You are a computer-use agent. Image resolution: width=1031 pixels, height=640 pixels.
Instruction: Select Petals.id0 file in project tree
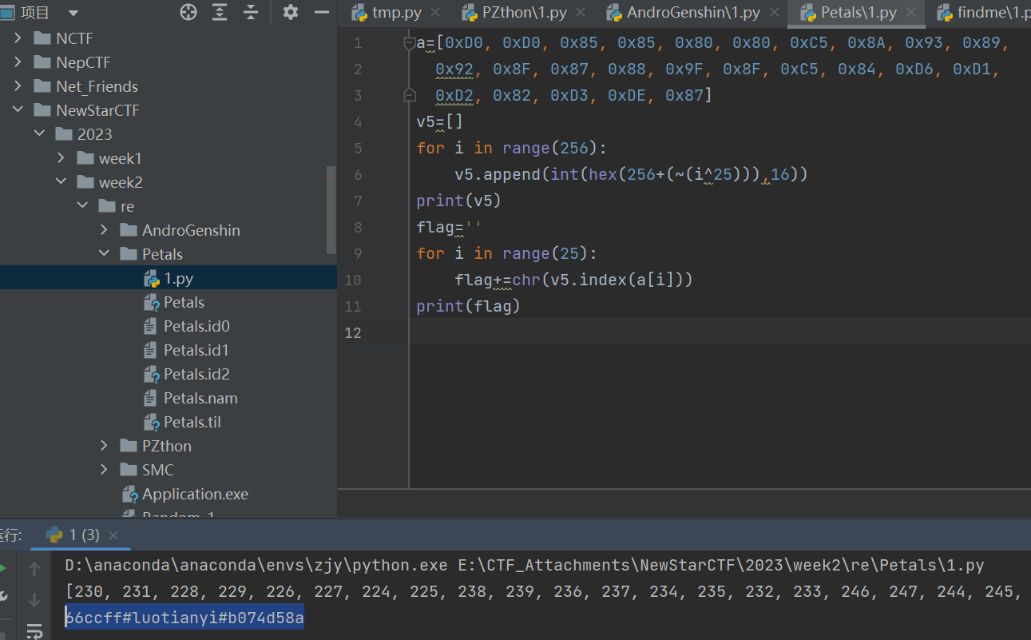point(196,326)
